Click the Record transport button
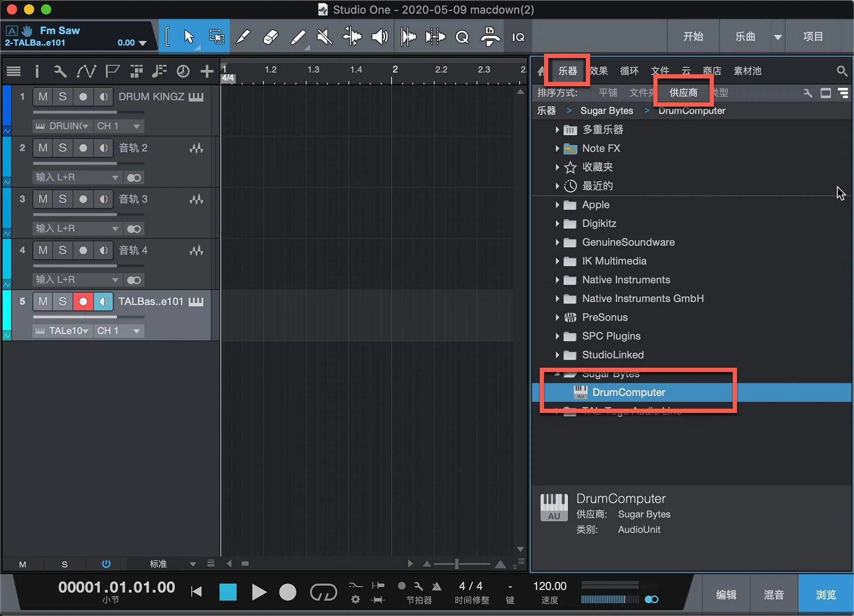Viewport: 854px width, 616px height. click(288, 592)
